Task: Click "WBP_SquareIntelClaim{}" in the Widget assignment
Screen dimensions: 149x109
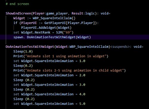Action: click(x=54, y=18)
